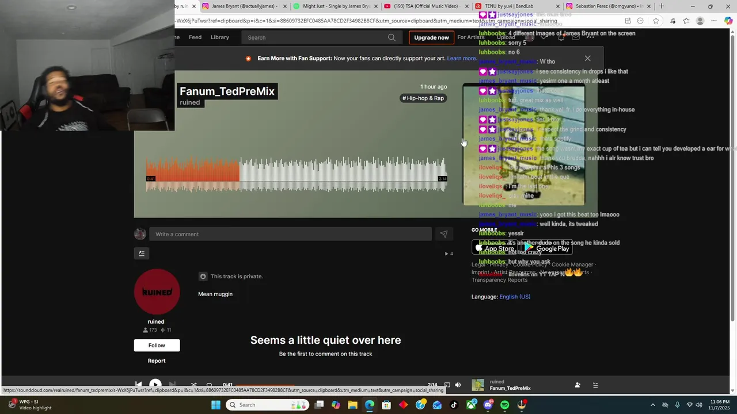This screenshot has height=414, width=737.
Task: Open Microsoft Edge from the taskbar
Action: point(370,405)
